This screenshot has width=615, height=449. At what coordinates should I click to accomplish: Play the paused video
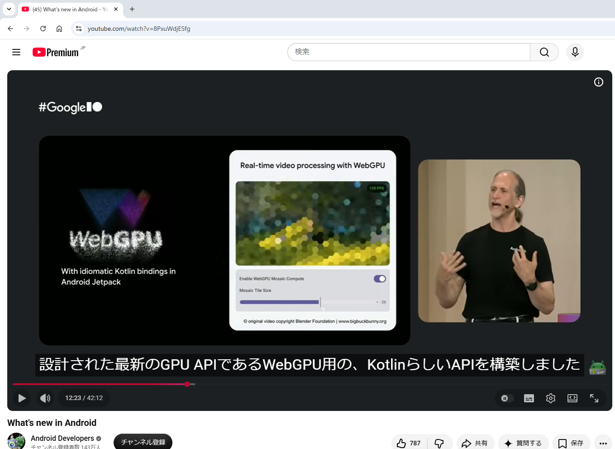pos(22,398)
